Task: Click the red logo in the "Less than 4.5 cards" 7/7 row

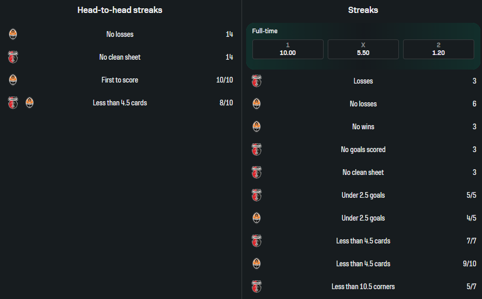Action: 256,241
